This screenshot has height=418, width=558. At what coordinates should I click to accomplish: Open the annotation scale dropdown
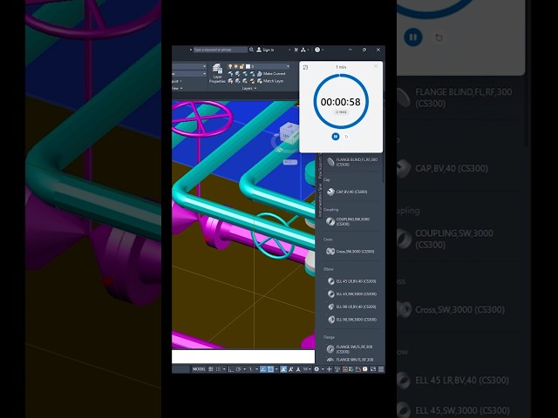[310, 369]
